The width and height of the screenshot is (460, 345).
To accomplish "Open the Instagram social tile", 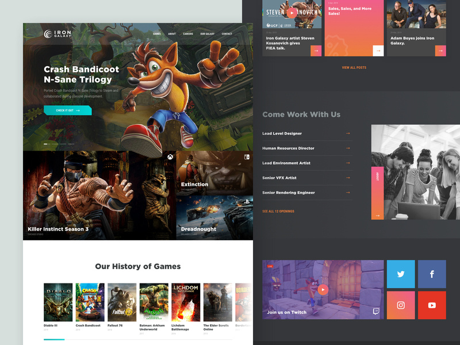I will pos(401,305).
